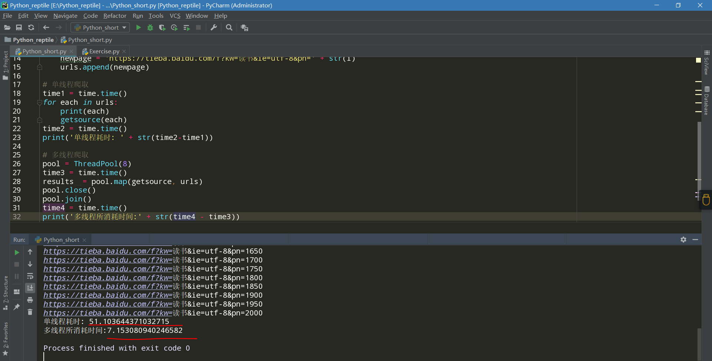This screenshot has width=712, height=361.
Task: Toggle soft-wrap in Run console
Action: click(x=30, y=276)
